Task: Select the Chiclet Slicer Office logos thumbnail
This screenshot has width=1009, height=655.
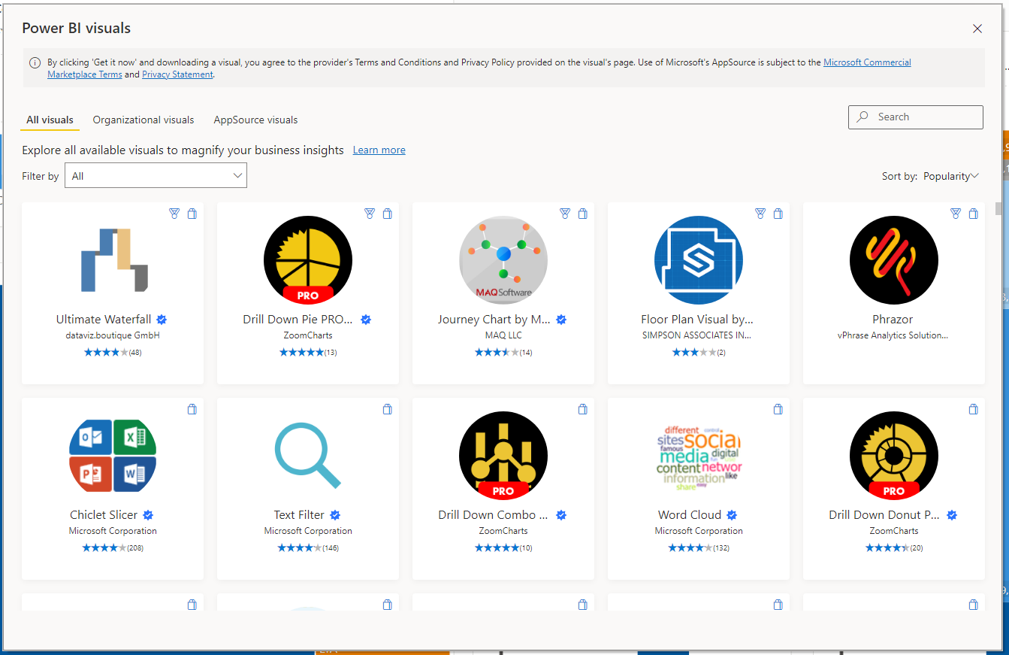Action: (x=113, y=456)
